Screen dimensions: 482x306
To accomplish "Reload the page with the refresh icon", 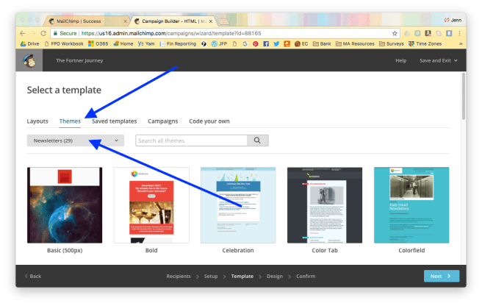I will pyautogui.click(x=43, y=33).
